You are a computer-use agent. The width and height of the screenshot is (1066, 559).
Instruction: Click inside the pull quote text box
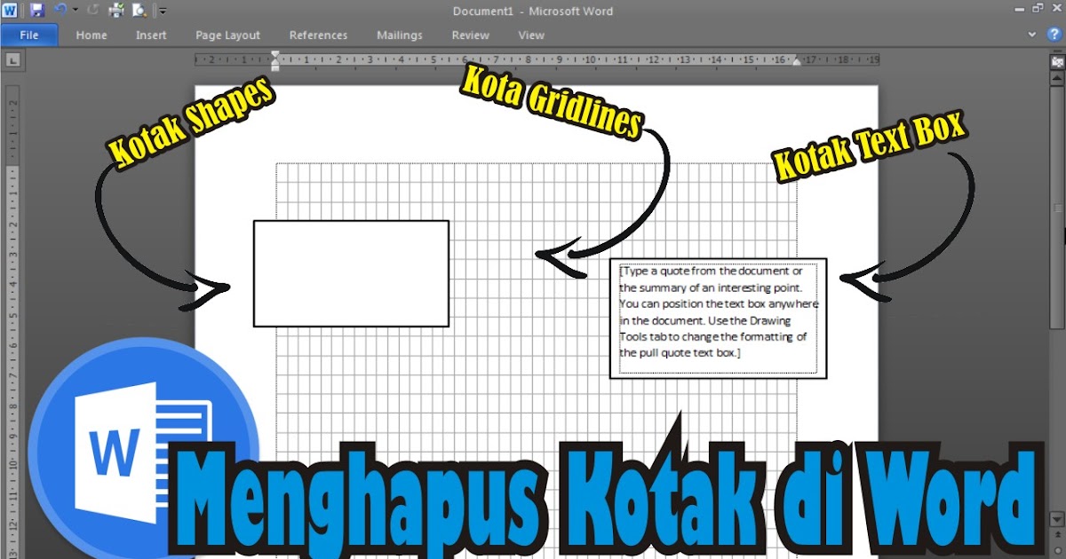(718, 319)
